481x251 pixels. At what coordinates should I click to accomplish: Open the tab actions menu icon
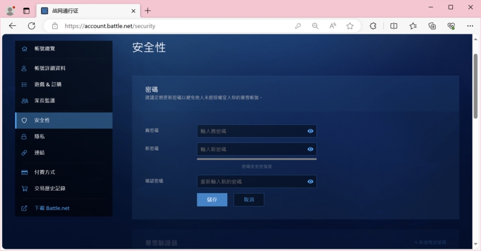coord(27,11)
